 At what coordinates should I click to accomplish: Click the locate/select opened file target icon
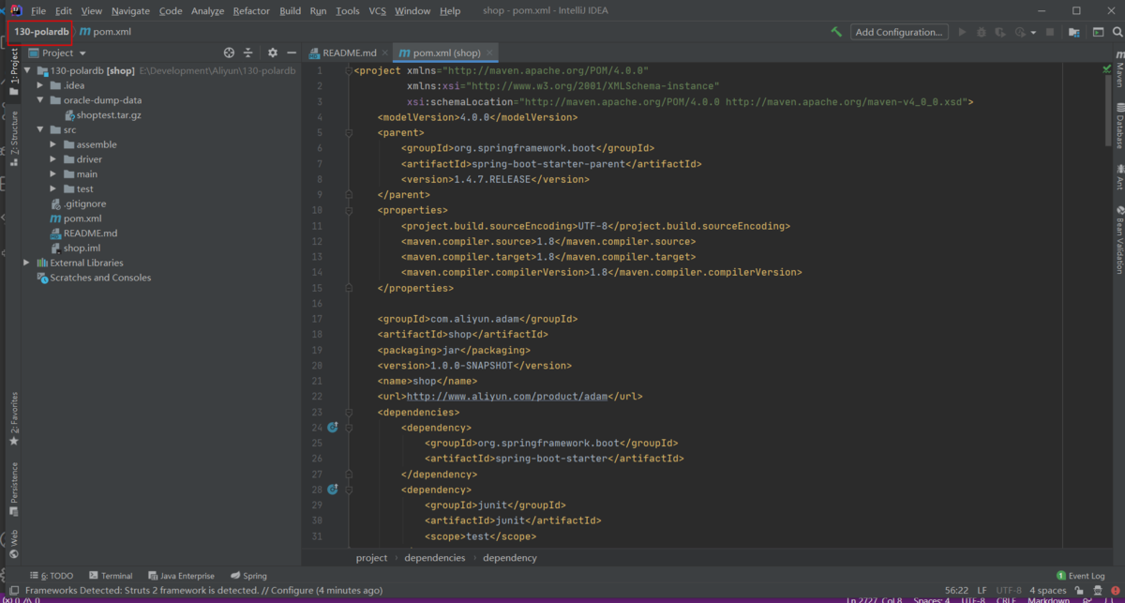coord(230,53)
